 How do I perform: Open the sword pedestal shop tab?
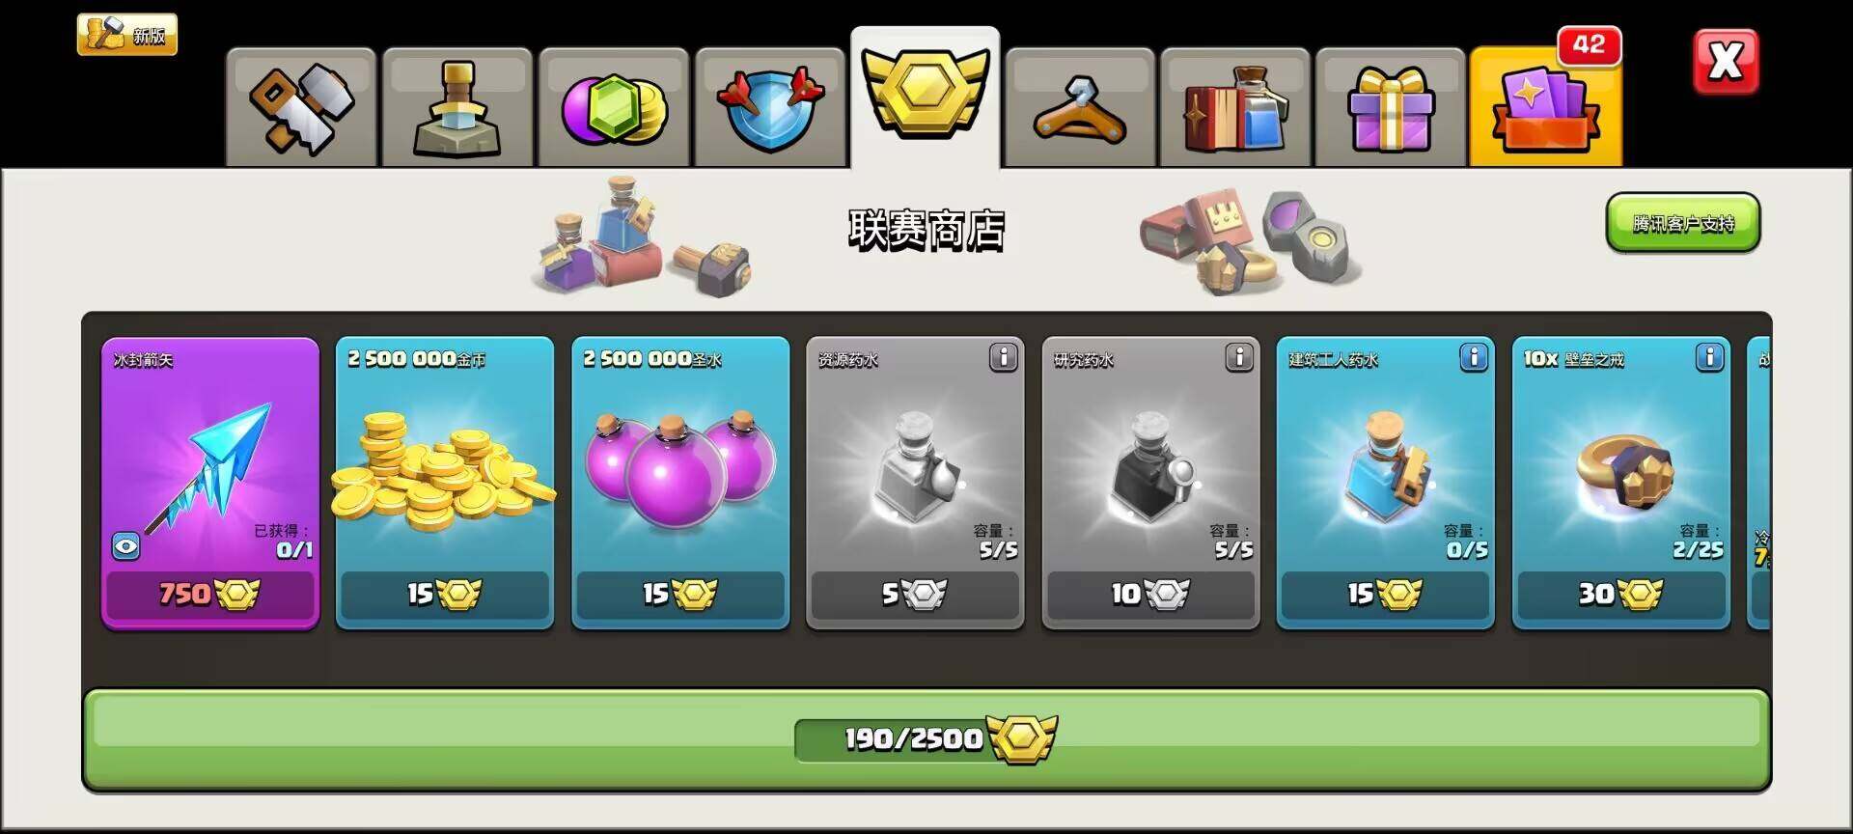pos(457,108)
